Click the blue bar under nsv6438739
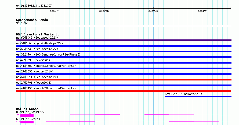The width and height of the screenshot is (239, 125). 124,52
